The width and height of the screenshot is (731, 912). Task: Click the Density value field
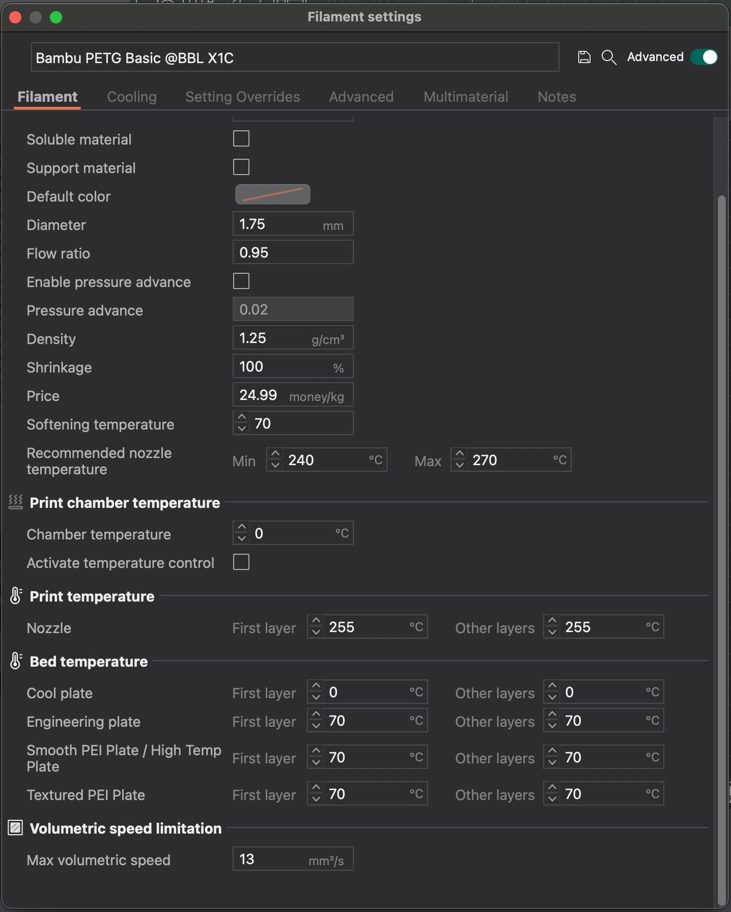[293, 338]
